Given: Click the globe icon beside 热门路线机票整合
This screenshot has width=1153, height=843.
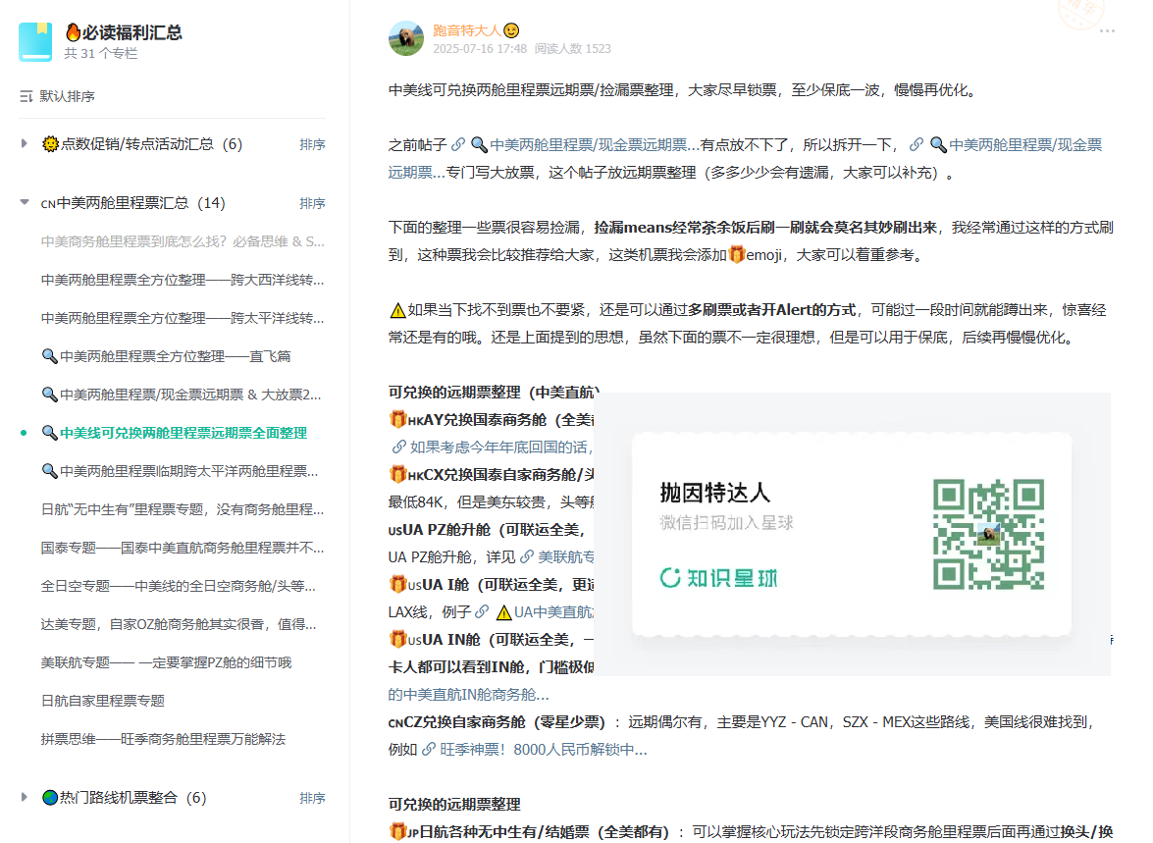Looking at the screenshot, I should coord(49,798).
